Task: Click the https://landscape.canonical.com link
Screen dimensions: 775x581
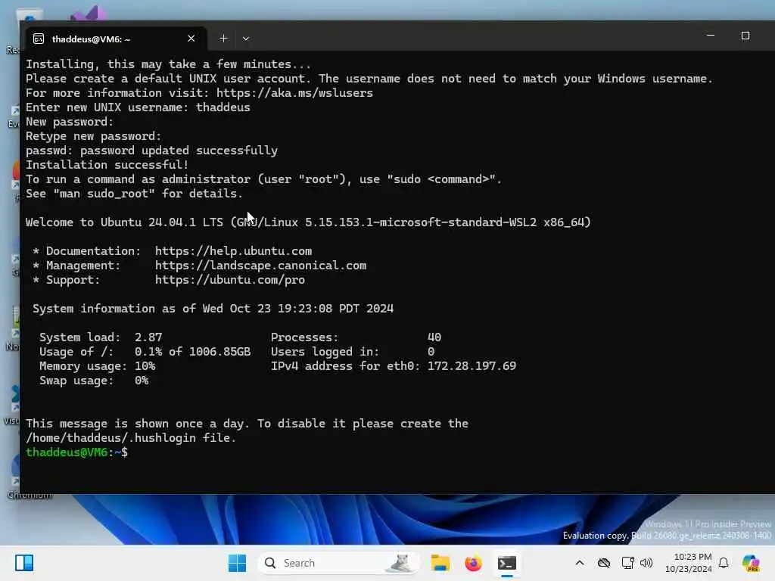Action: tap(260, 266)
